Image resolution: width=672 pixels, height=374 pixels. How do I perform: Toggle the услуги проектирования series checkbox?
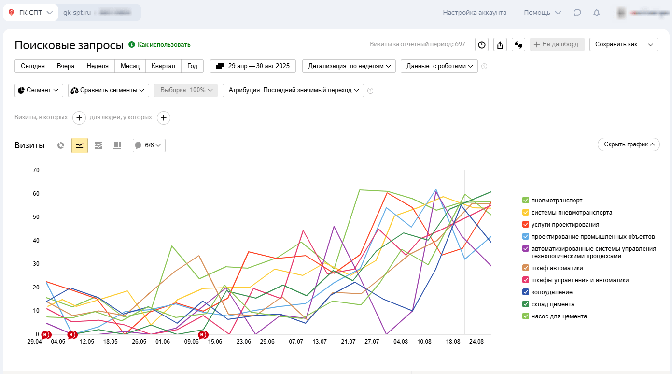(526, 224)
